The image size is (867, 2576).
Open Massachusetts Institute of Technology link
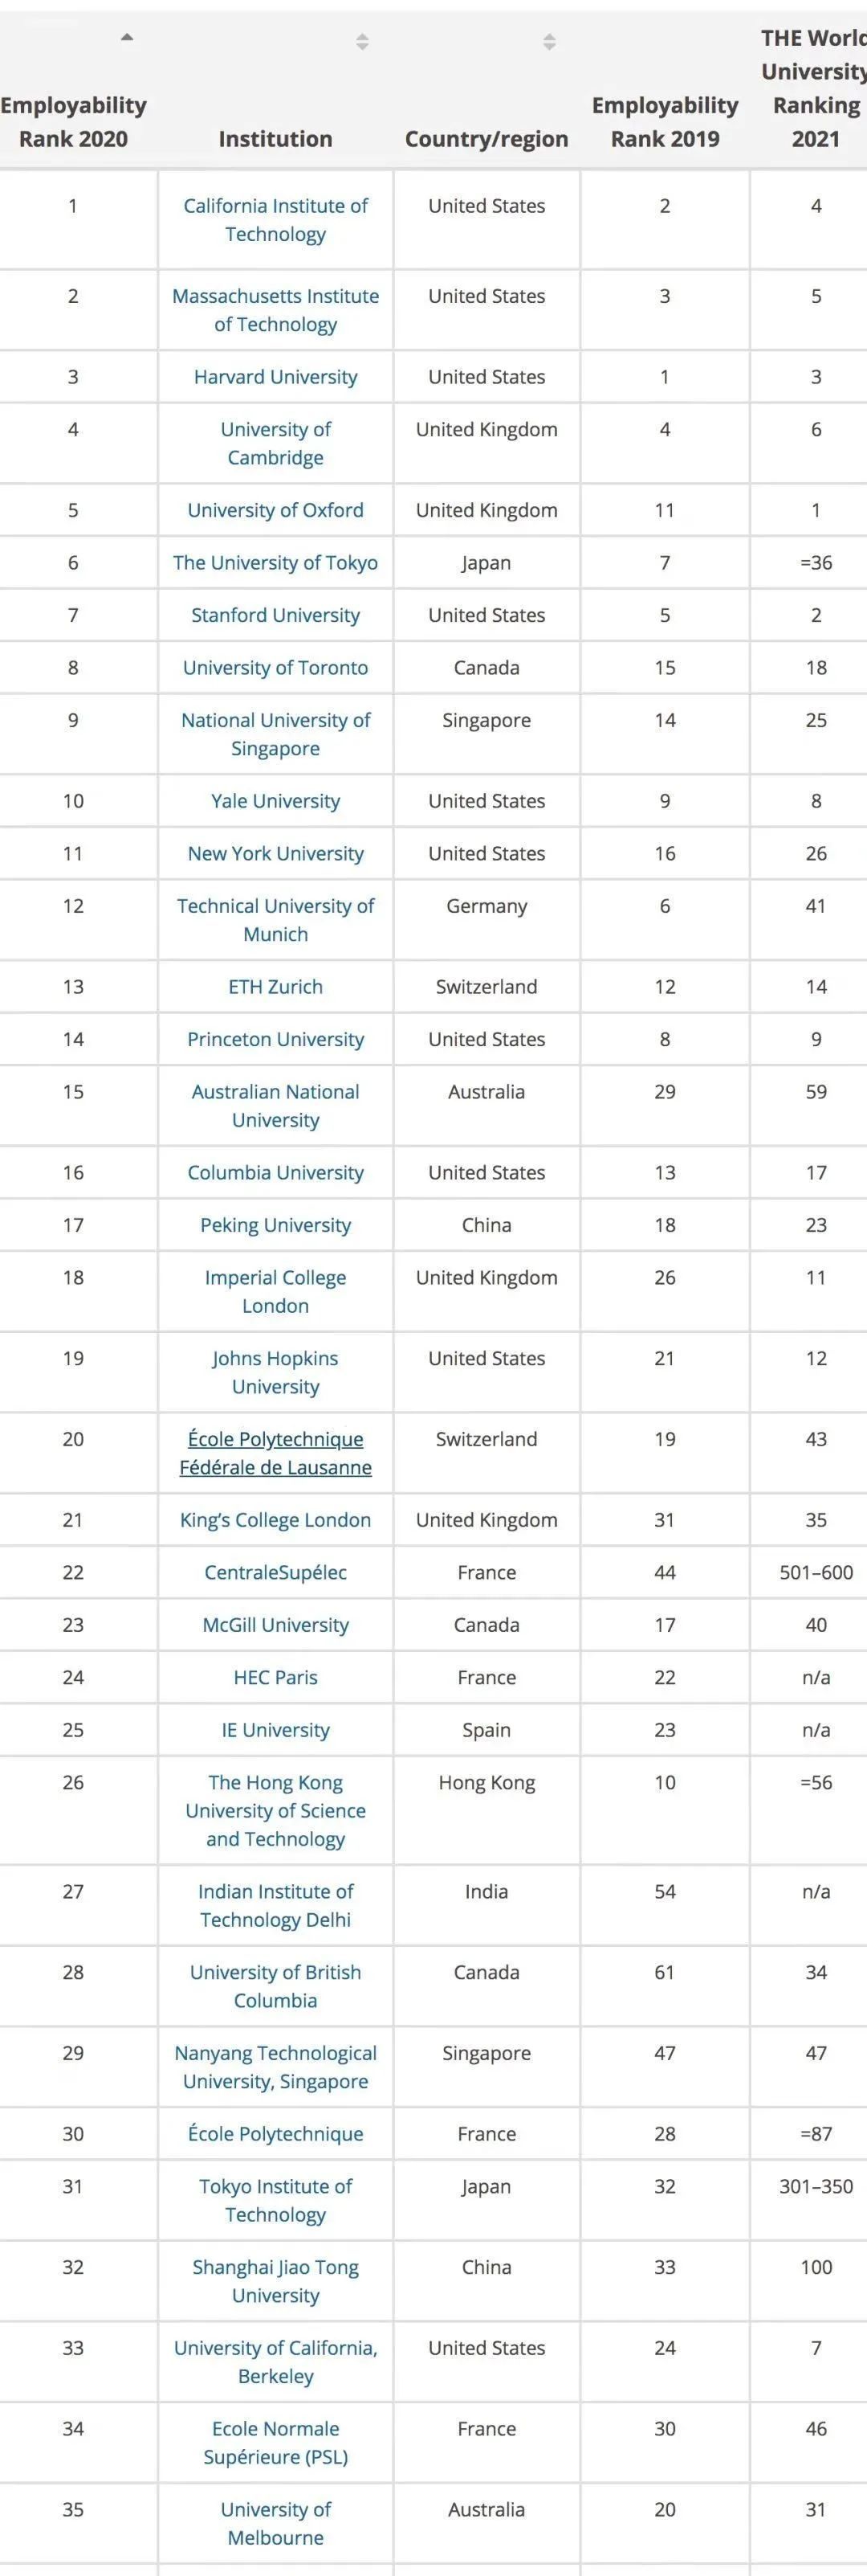275,310
